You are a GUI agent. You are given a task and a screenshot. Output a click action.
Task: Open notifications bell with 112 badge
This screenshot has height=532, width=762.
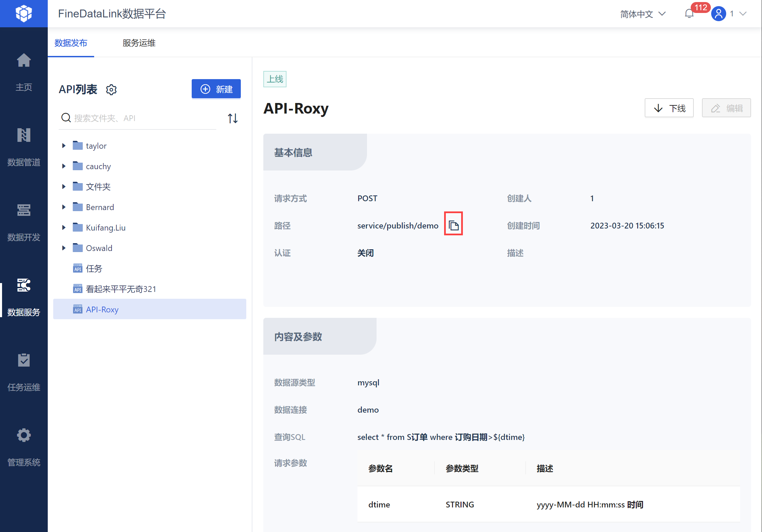[x=689, y=14]
